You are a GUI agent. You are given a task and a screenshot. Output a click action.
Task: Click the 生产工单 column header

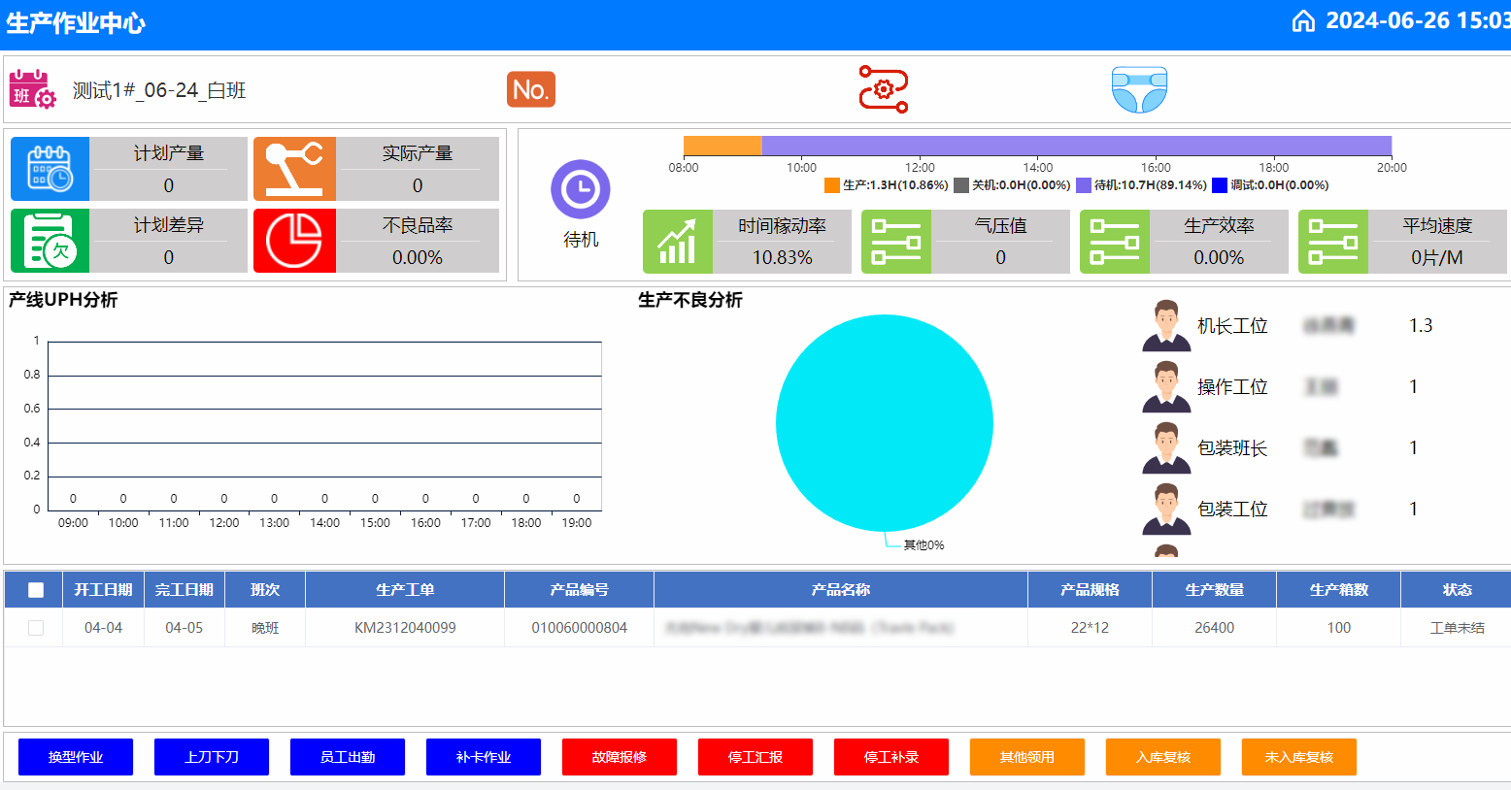(405, 590)
